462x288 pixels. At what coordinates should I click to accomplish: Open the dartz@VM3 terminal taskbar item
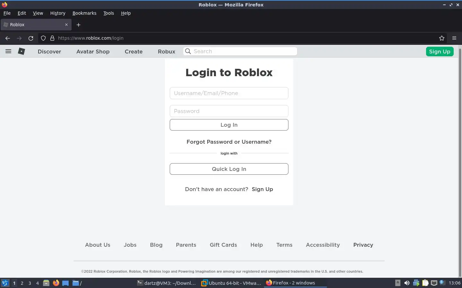(167, 283)
